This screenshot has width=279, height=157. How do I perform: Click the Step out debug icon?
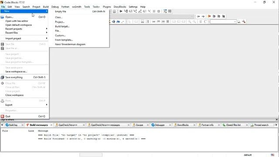point(140,11)
